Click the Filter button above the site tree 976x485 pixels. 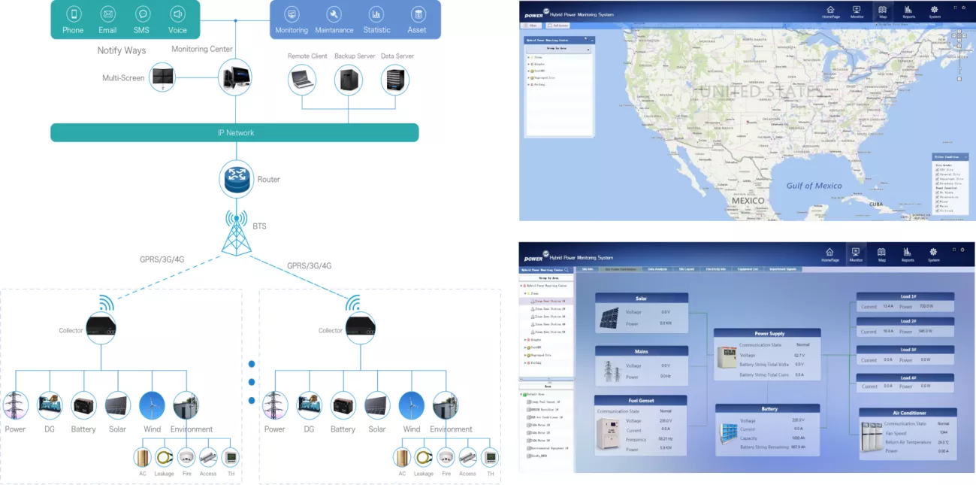click(530, 25)
